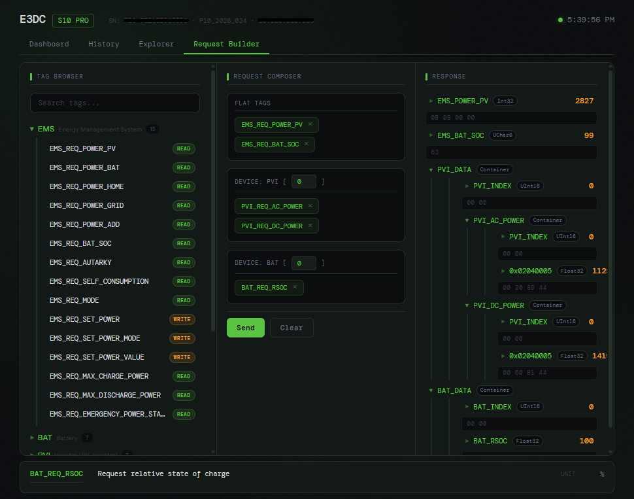Click the hex bytes 00 60 B1 44
The image size is (634, 499).
tap(524, 373)
